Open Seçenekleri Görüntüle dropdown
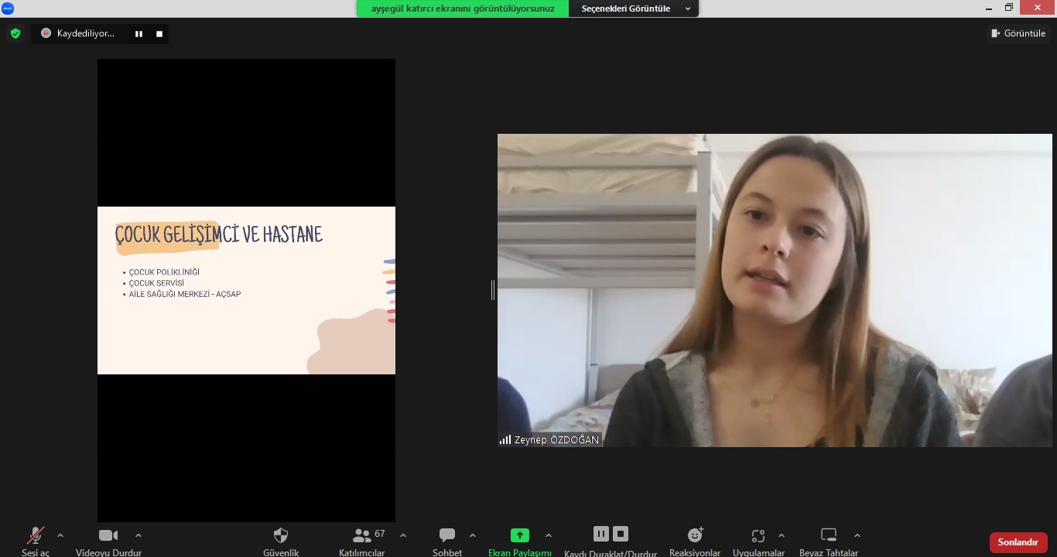Screen dimensions: 1057x557 (x=634, y=9)
